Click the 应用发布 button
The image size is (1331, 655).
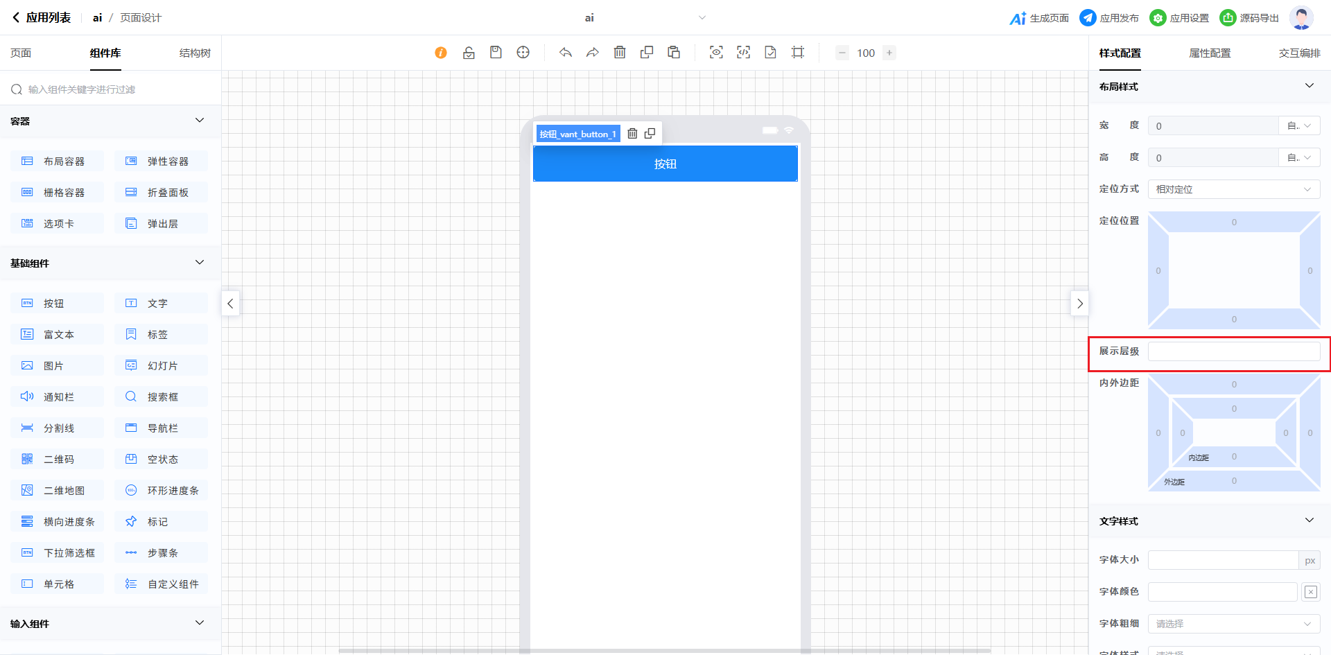(1109, 18)
